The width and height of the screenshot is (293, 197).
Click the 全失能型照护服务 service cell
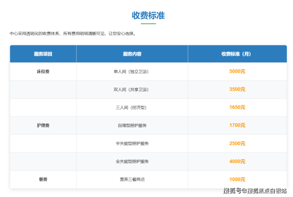point(132,161)
